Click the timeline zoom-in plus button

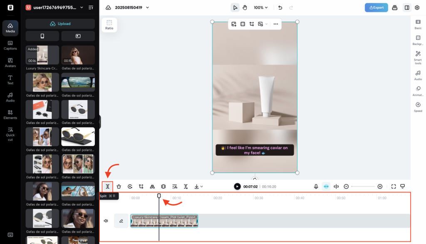[380, 187]
